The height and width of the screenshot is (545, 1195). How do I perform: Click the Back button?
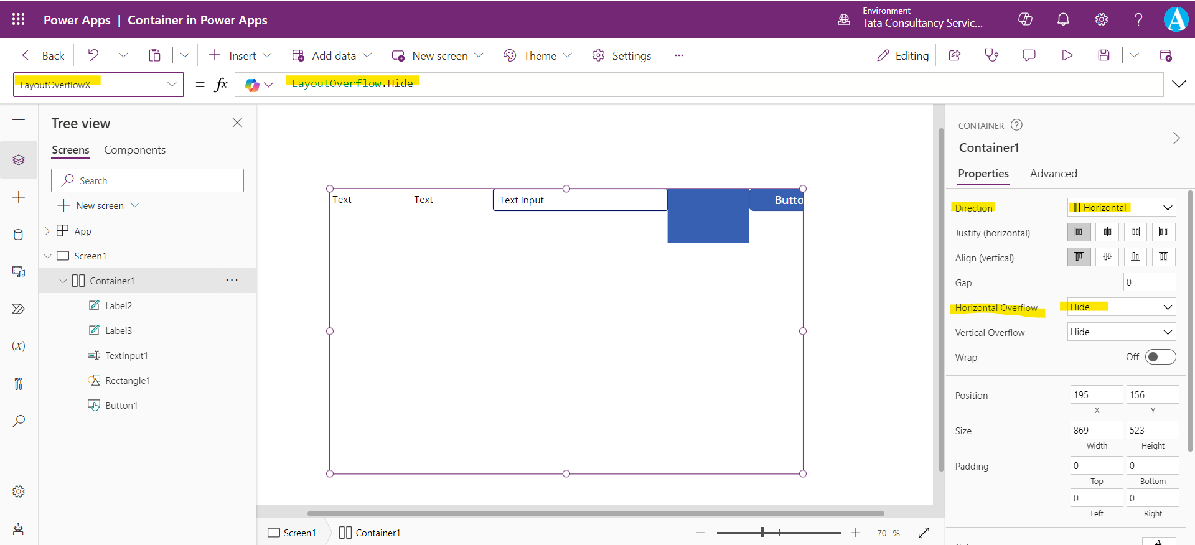pos(43,55)
